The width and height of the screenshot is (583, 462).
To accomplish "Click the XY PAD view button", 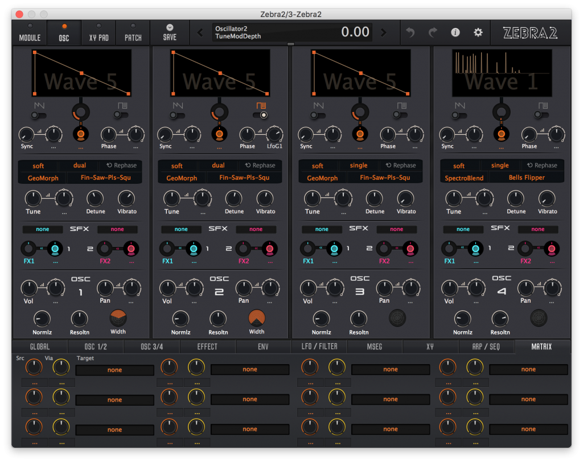I will click(x=98, y=32).
